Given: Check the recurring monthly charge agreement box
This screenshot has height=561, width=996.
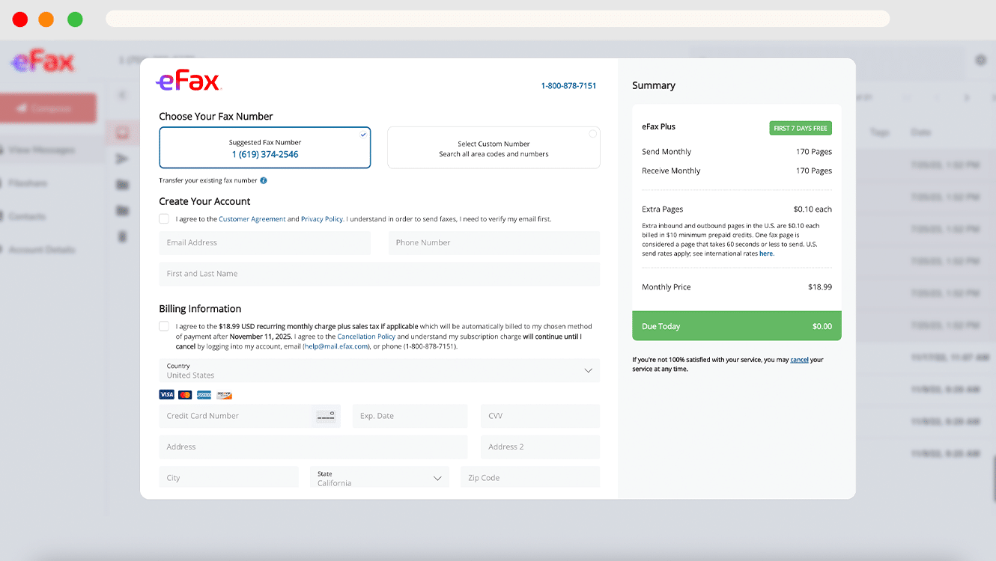Looking at the screenshot, I should point(163,326).
